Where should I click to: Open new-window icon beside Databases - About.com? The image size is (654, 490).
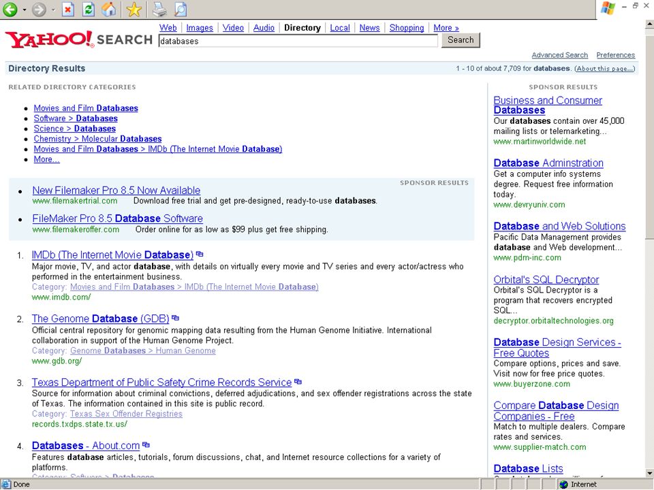pos(146,444)
